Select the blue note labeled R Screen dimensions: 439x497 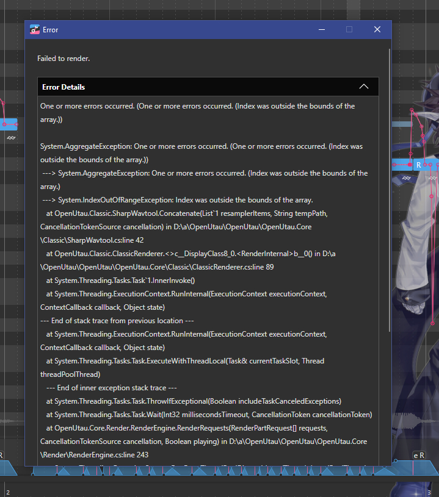pyautogui.click(x=419, y=165)
